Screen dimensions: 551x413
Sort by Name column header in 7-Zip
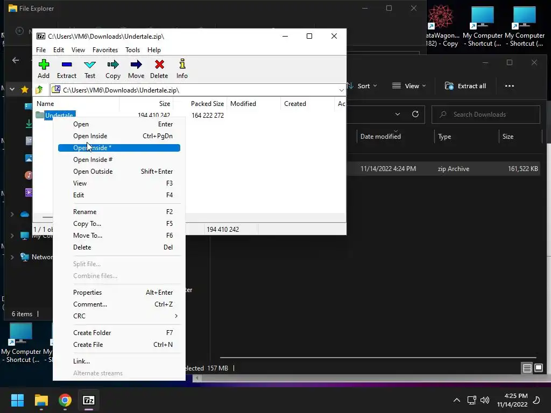click(x=76, y=104)
